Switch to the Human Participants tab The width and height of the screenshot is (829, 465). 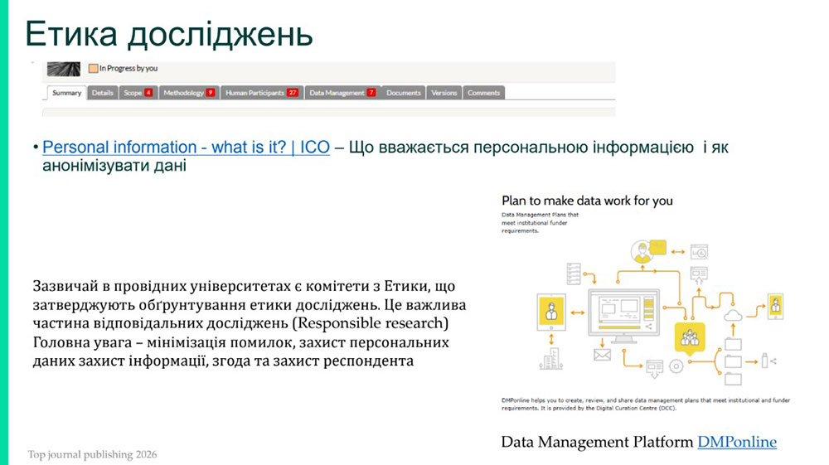point(261,93)
